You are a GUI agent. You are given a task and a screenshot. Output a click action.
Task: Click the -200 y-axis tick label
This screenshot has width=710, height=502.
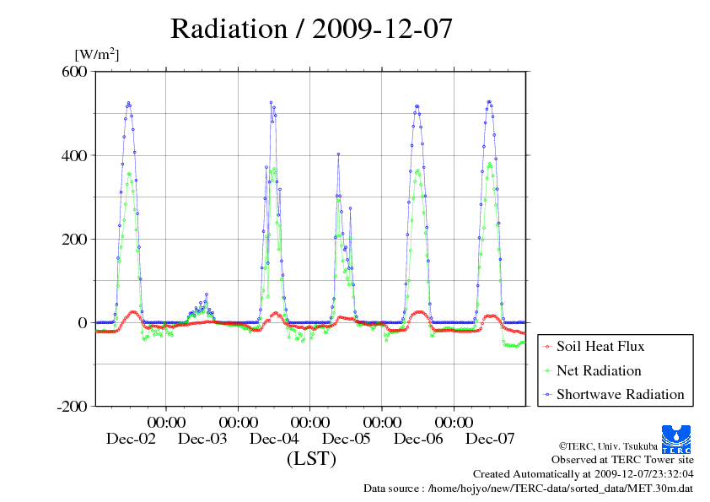(x=72, y=407)
